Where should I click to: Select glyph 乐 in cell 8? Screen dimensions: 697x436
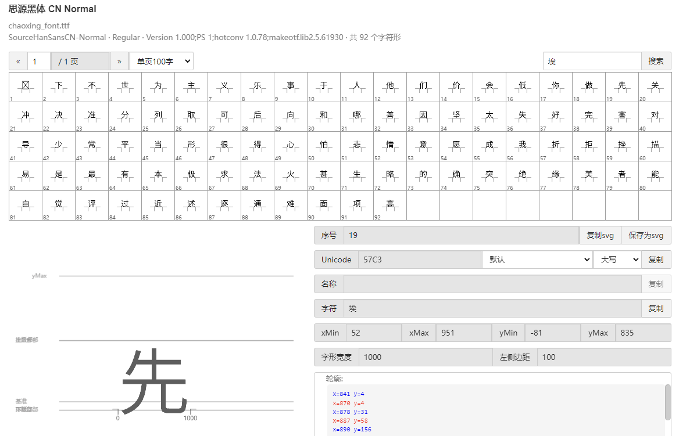pos(258,88)
